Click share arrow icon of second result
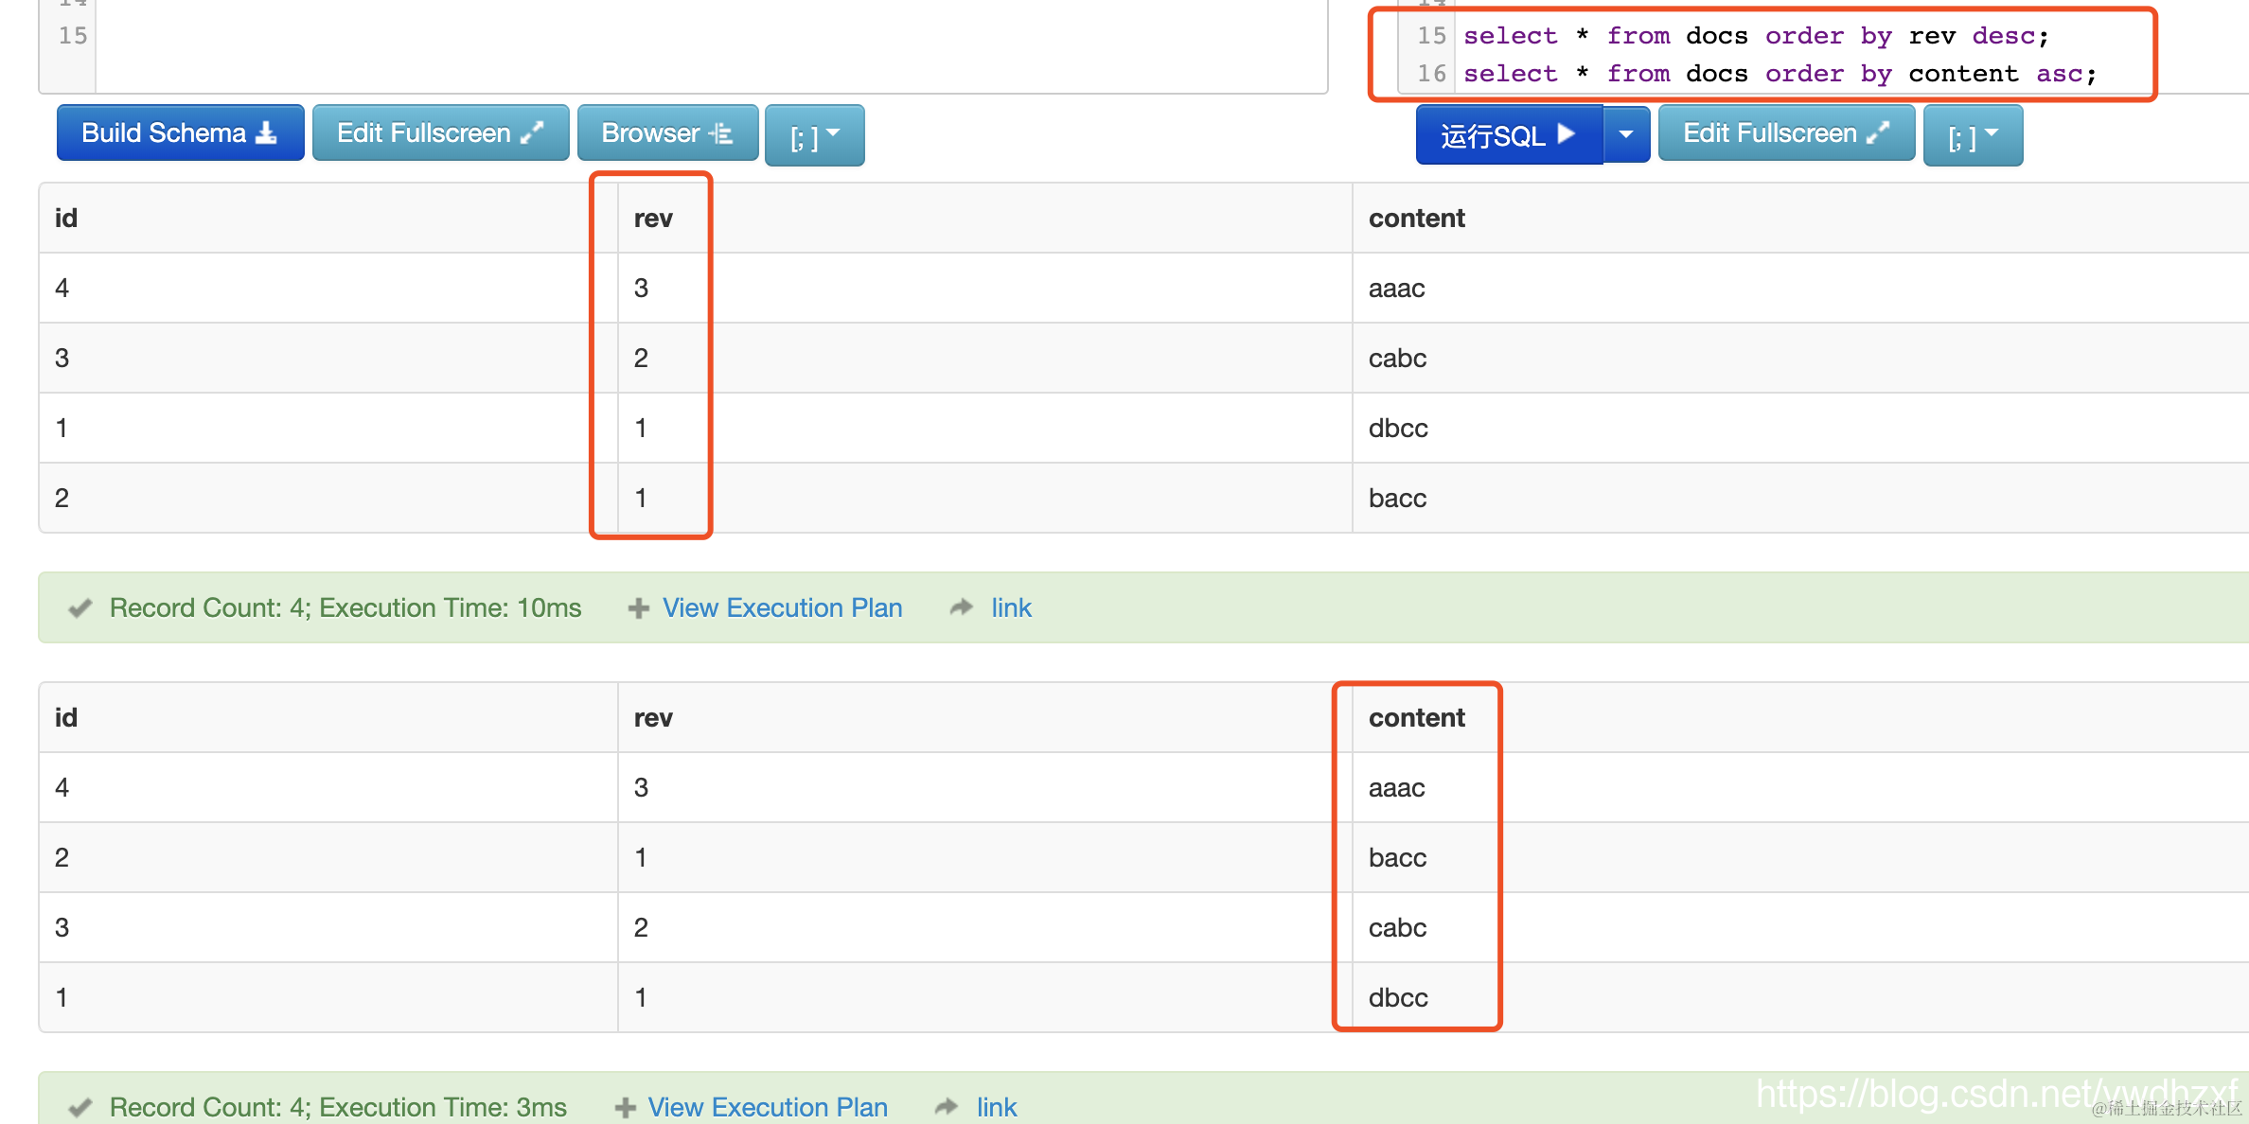Screen dimensions: 2249x1124 coord(947,1106)
